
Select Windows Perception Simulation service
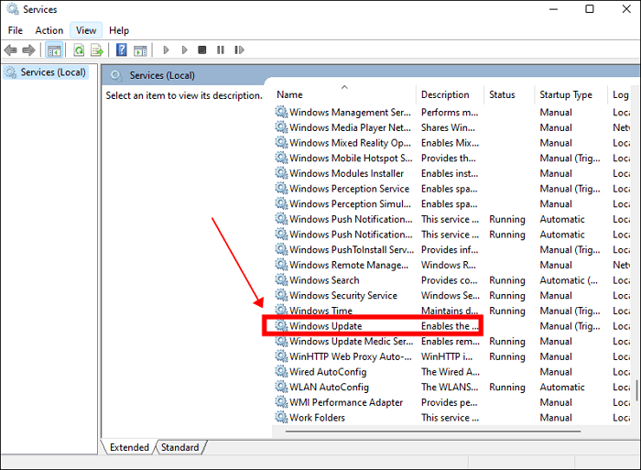tap(451, 204)
